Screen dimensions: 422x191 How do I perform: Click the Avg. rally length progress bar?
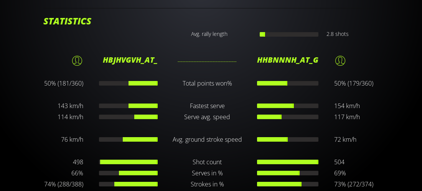289,34
